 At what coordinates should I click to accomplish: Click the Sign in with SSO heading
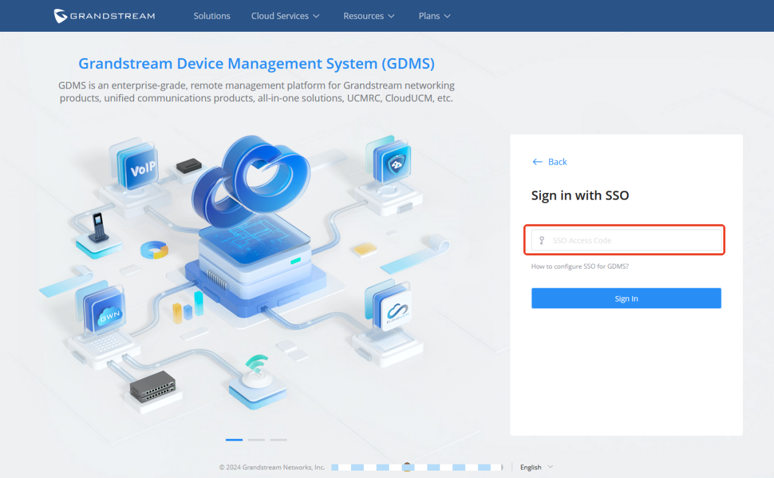pos(580,195)
